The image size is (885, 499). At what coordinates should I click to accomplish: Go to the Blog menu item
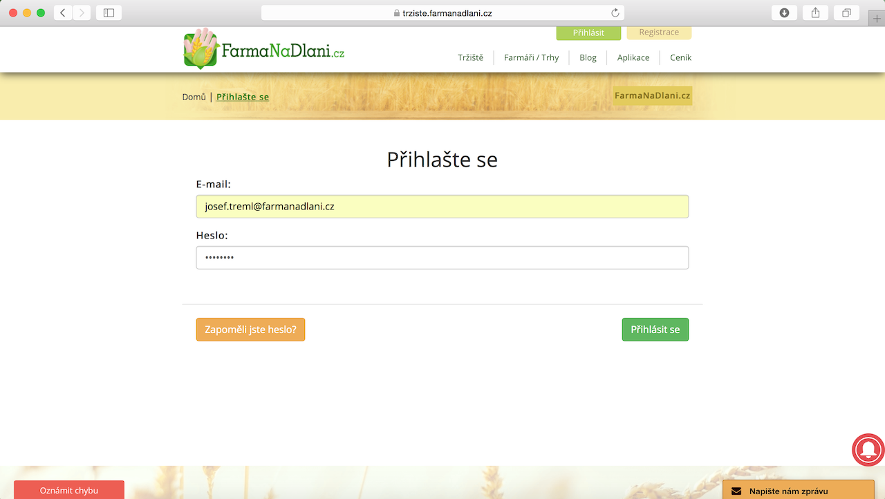(588, 57)
